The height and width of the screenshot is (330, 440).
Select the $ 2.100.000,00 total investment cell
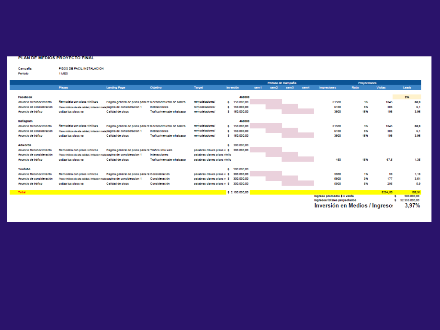point(238,192)
